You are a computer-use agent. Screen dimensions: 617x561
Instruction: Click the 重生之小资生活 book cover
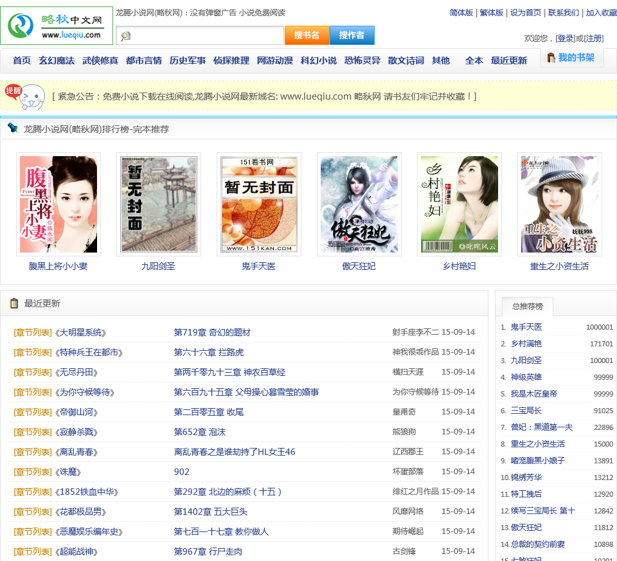tap(560, 204)
